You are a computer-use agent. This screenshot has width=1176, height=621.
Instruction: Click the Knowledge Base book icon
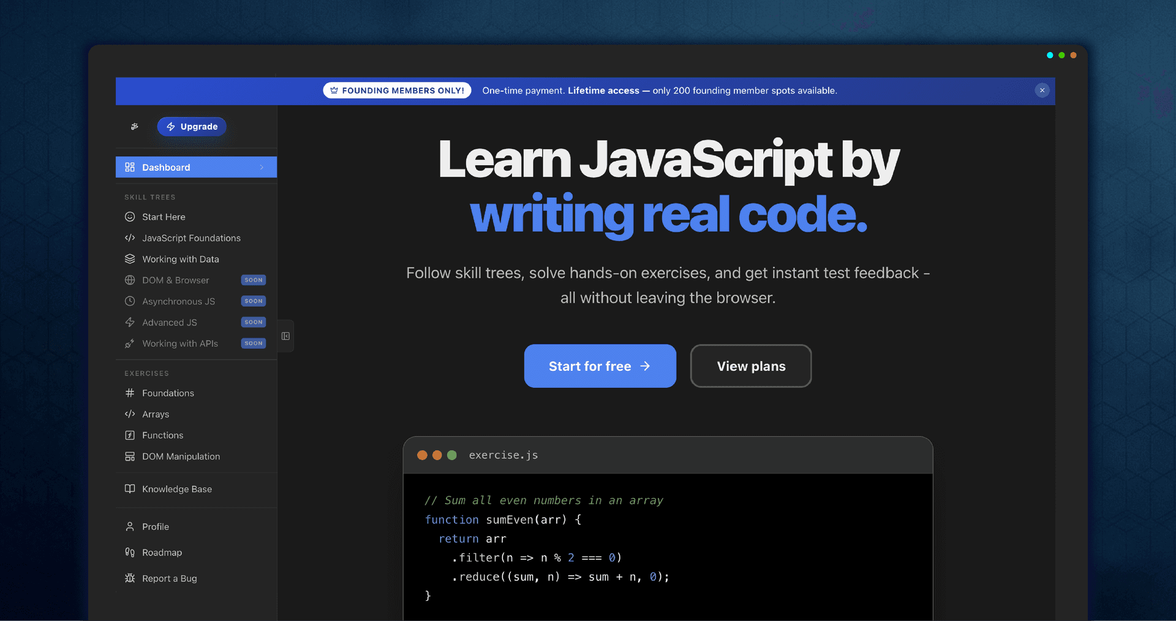130,489
